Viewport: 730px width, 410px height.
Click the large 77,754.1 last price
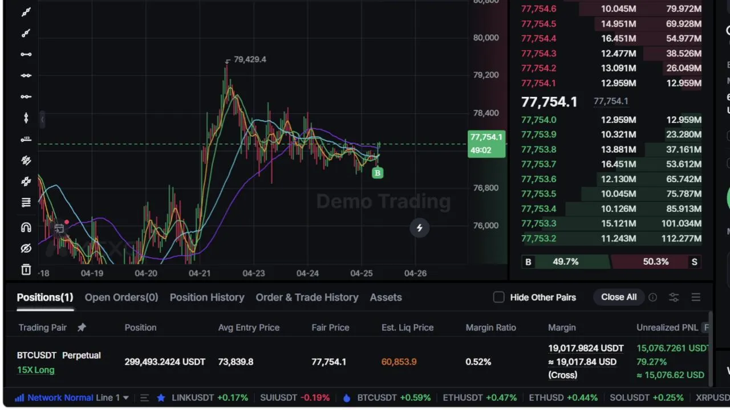point(549,102)
